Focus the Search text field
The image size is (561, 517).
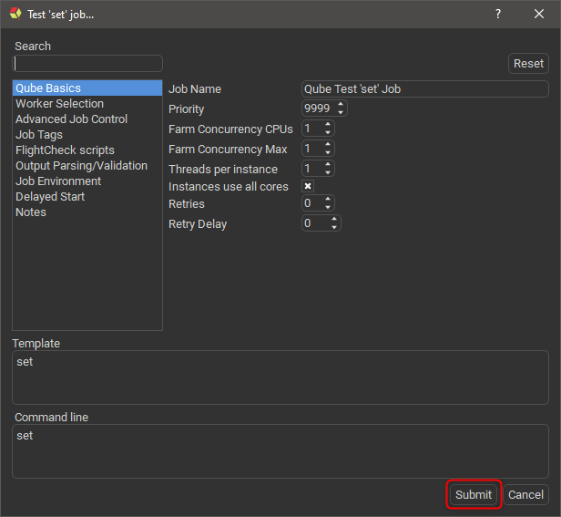(87, 64)
